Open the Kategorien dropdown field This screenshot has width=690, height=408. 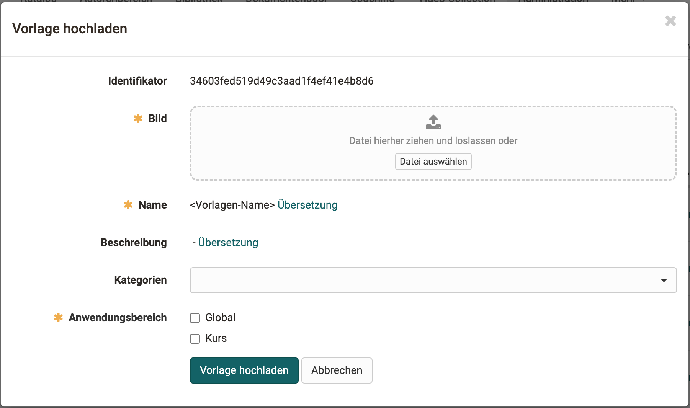coord(421,280)
